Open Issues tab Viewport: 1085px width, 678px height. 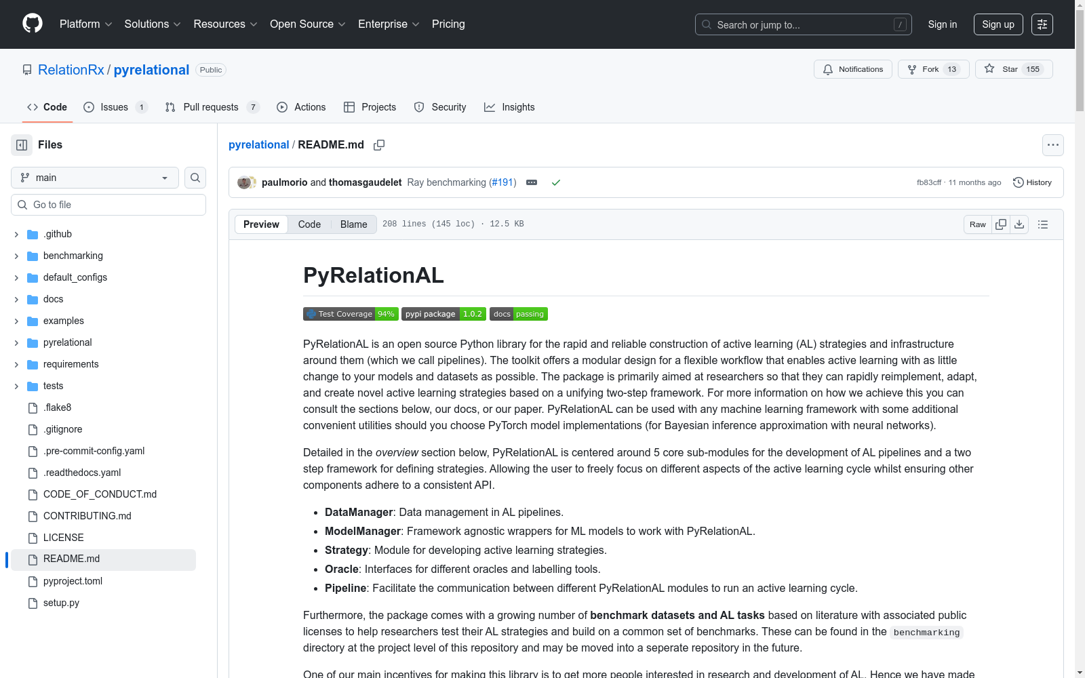coord(115,107)
